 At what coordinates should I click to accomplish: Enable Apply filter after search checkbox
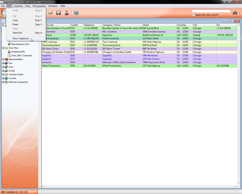(193, 15)
